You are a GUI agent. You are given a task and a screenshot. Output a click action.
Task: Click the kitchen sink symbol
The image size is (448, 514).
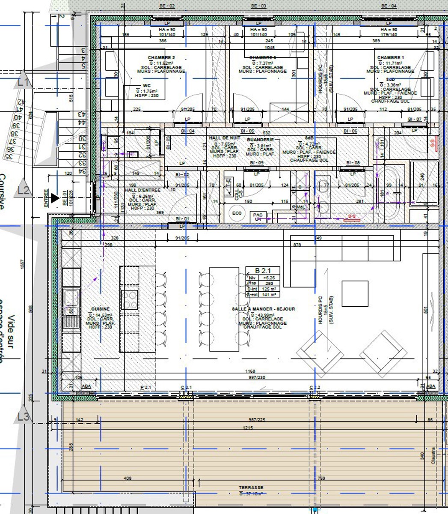(71, 299)
